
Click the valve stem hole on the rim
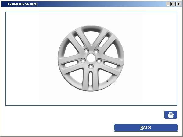point(107,81)
